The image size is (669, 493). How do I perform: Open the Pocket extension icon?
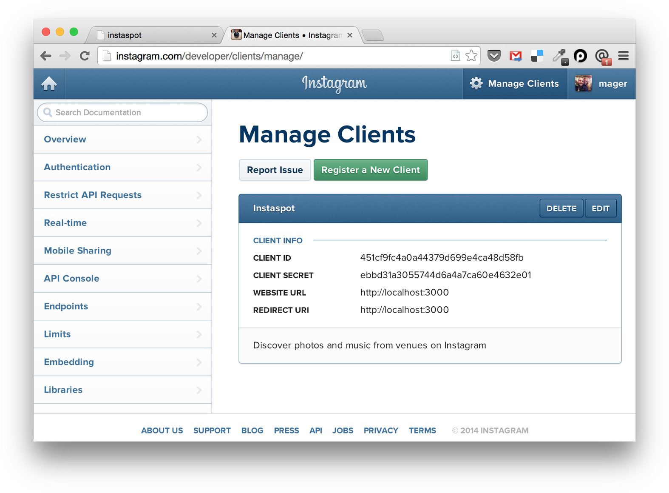(x=494, y=56)
